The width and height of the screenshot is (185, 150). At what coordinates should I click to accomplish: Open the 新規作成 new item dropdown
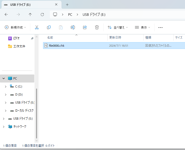15,27
